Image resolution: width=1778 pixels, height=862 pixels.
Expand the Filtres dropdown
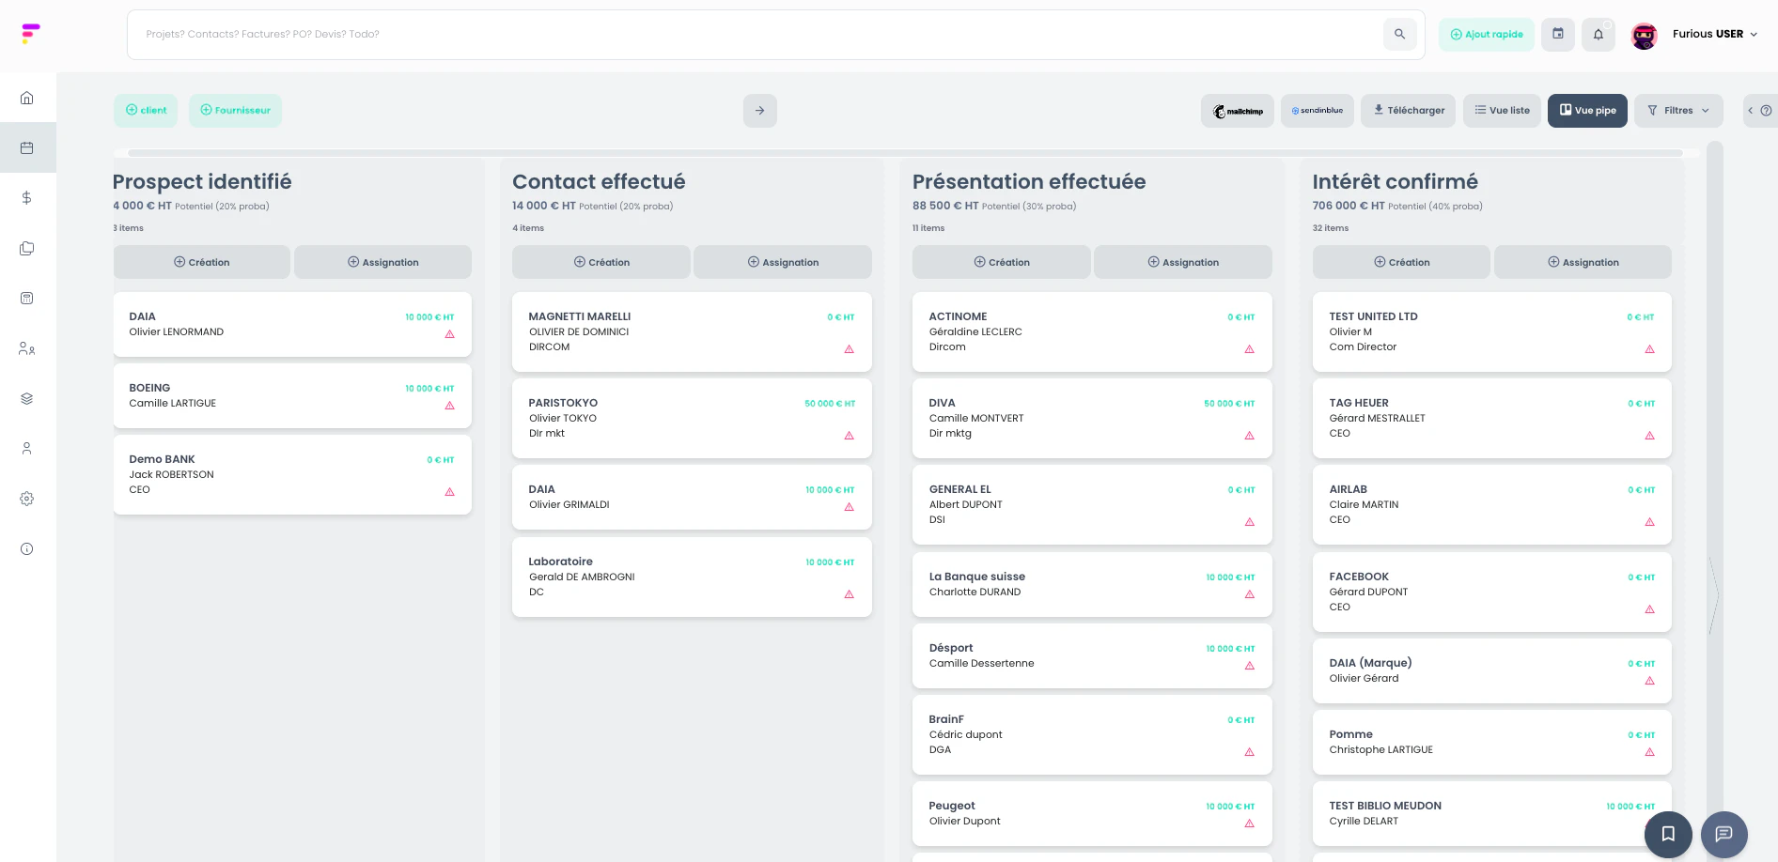pos(1678,111)
